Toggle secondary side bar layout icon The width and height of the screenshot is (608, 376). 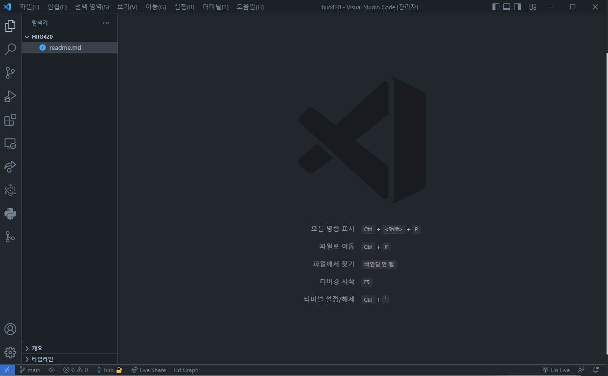point(517,7)
